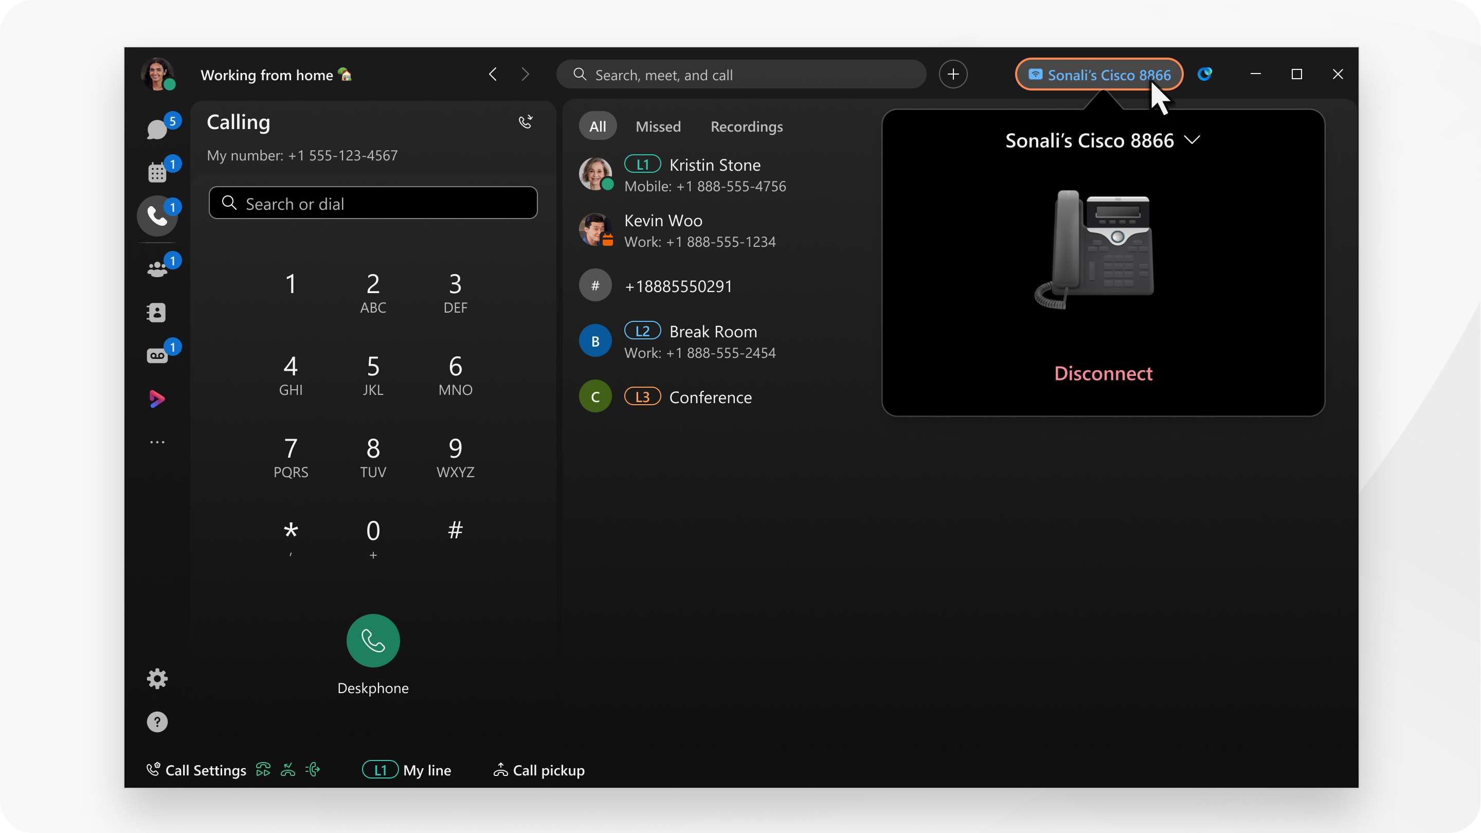The image size is (1481, 833).
Task: Click the # avatar for +18885550291
Action: coord(595,285)
